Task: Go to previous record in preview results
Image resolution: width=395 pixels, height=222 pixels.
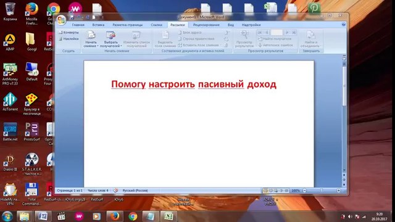Action: click(x=266, y=33)
